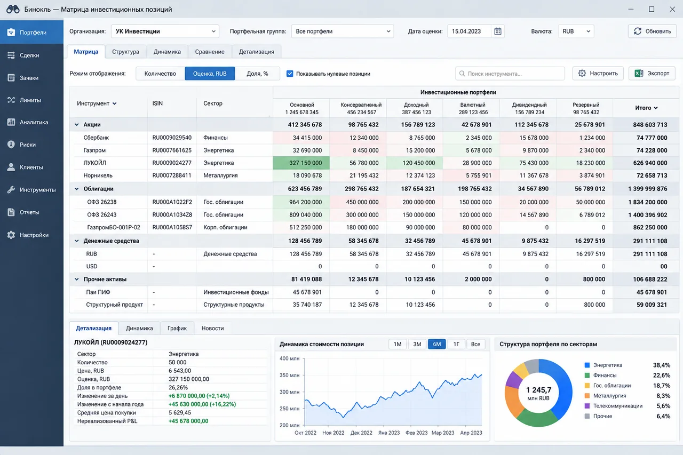This screenshot has height=455, width=683.
Task: Open the Итого column sort arrow
Action: click(656, 108)
